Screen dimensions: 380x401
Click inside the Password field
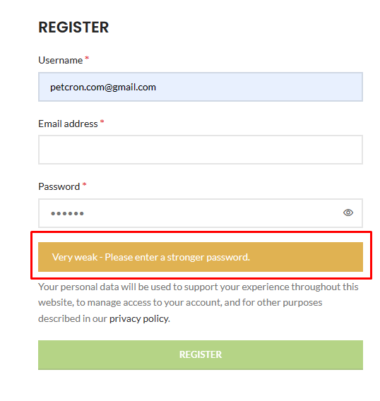click(201, 213)
